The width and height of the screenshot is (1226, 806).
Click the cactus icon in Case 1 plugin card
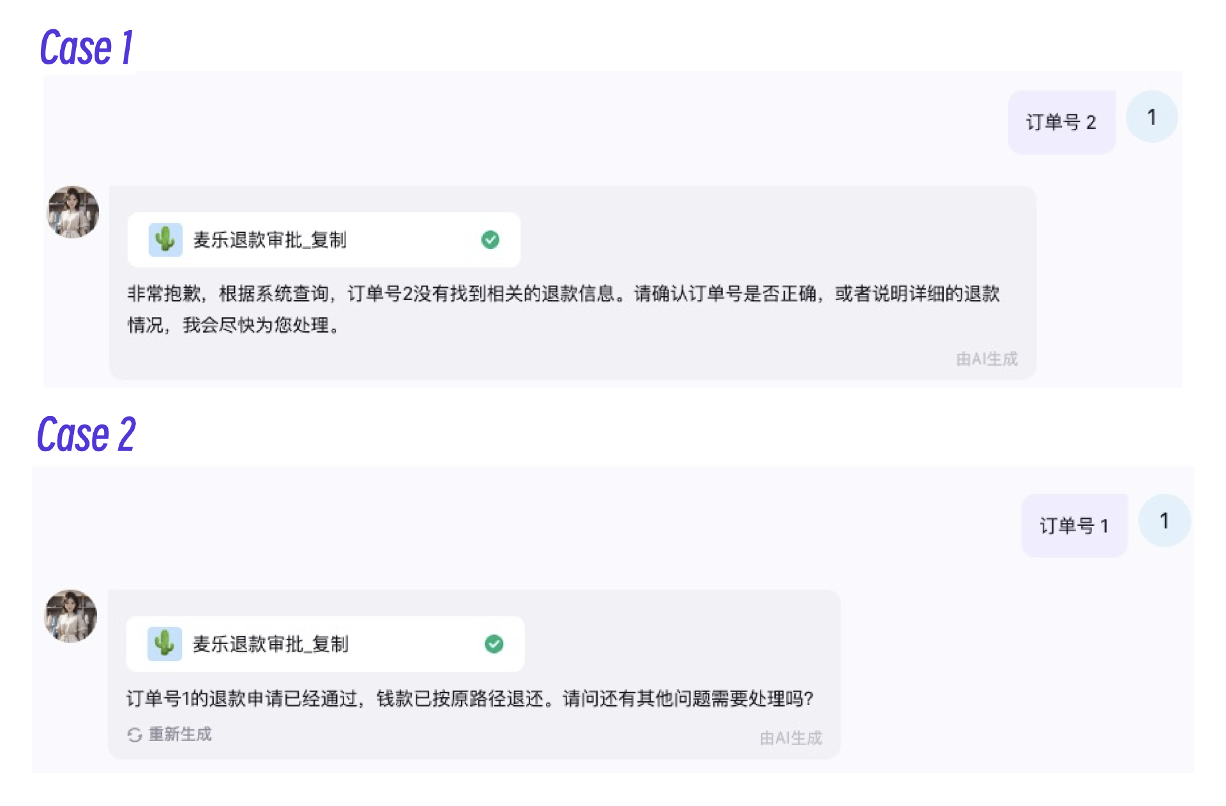click(165, 240)
